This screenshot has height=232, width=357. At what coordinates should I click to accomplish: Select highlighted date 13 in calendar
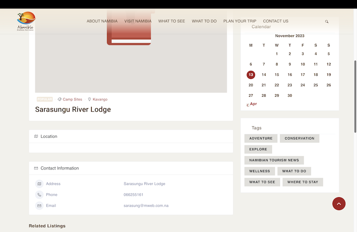pyautogui.click(x=251, y=75)
